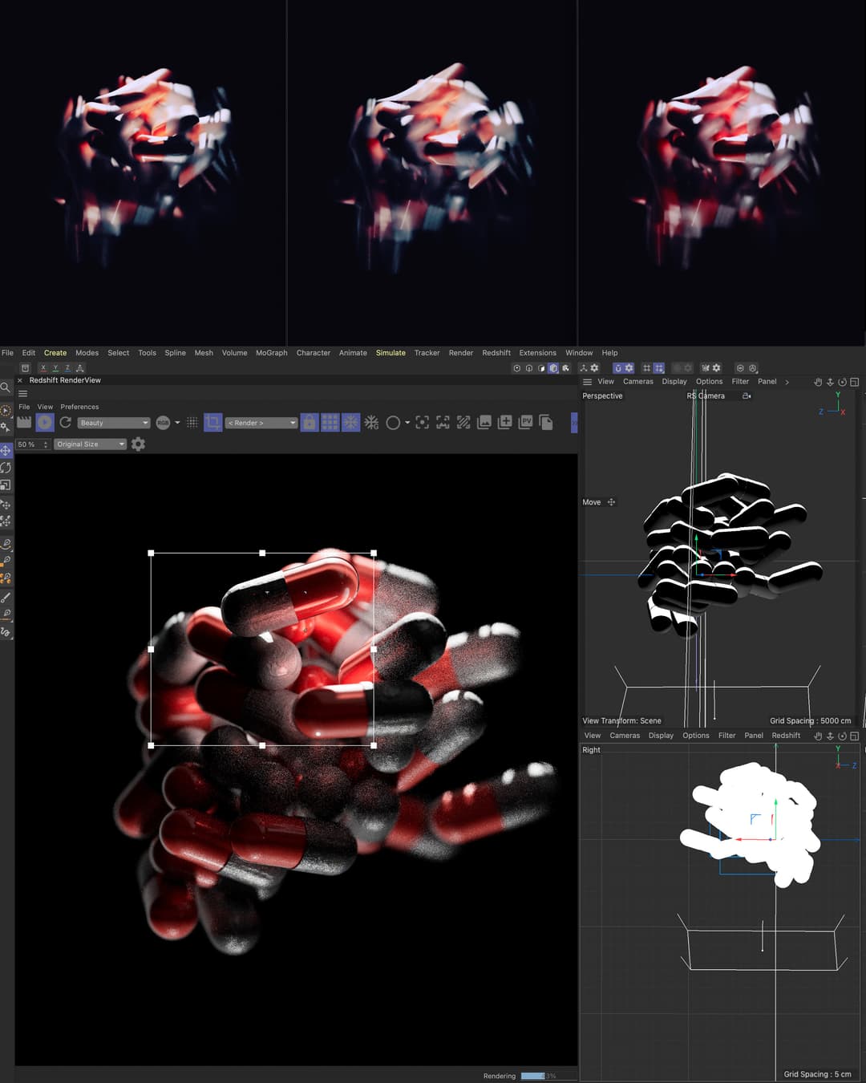Toggle the render region crop button
This screenshot has width=866, height=1083.
(213, 423)
